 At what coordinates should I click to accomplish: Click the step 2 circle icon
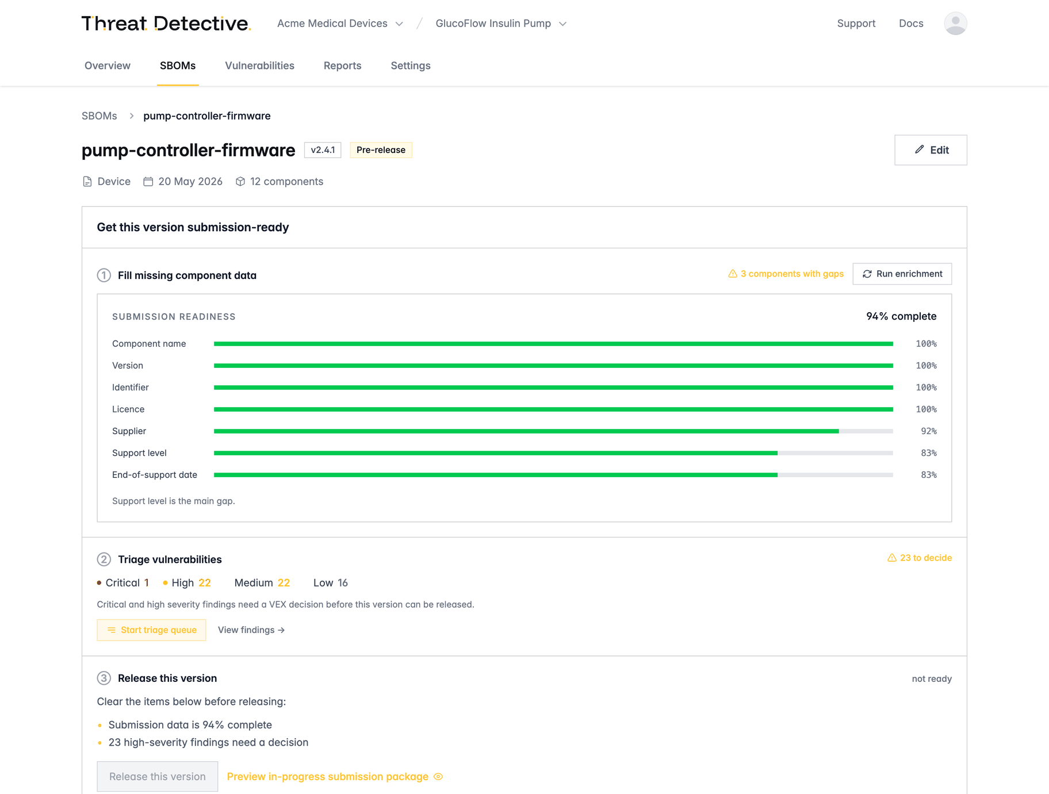coord(104,559)
